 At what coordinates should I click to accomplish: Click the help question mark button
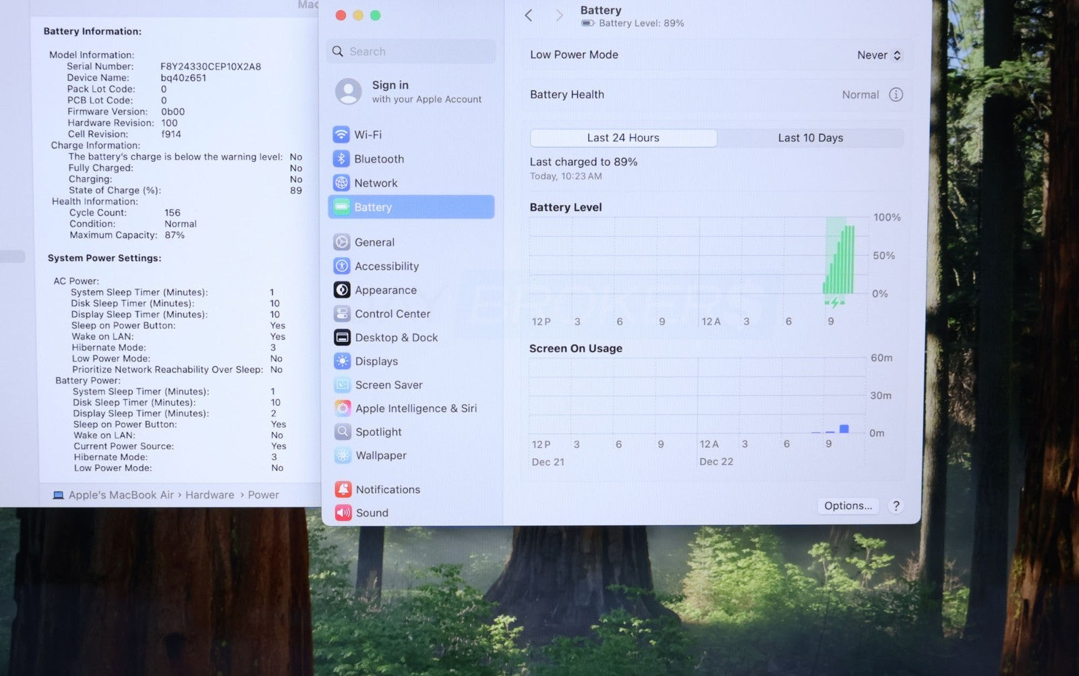(x=896, y=505)
